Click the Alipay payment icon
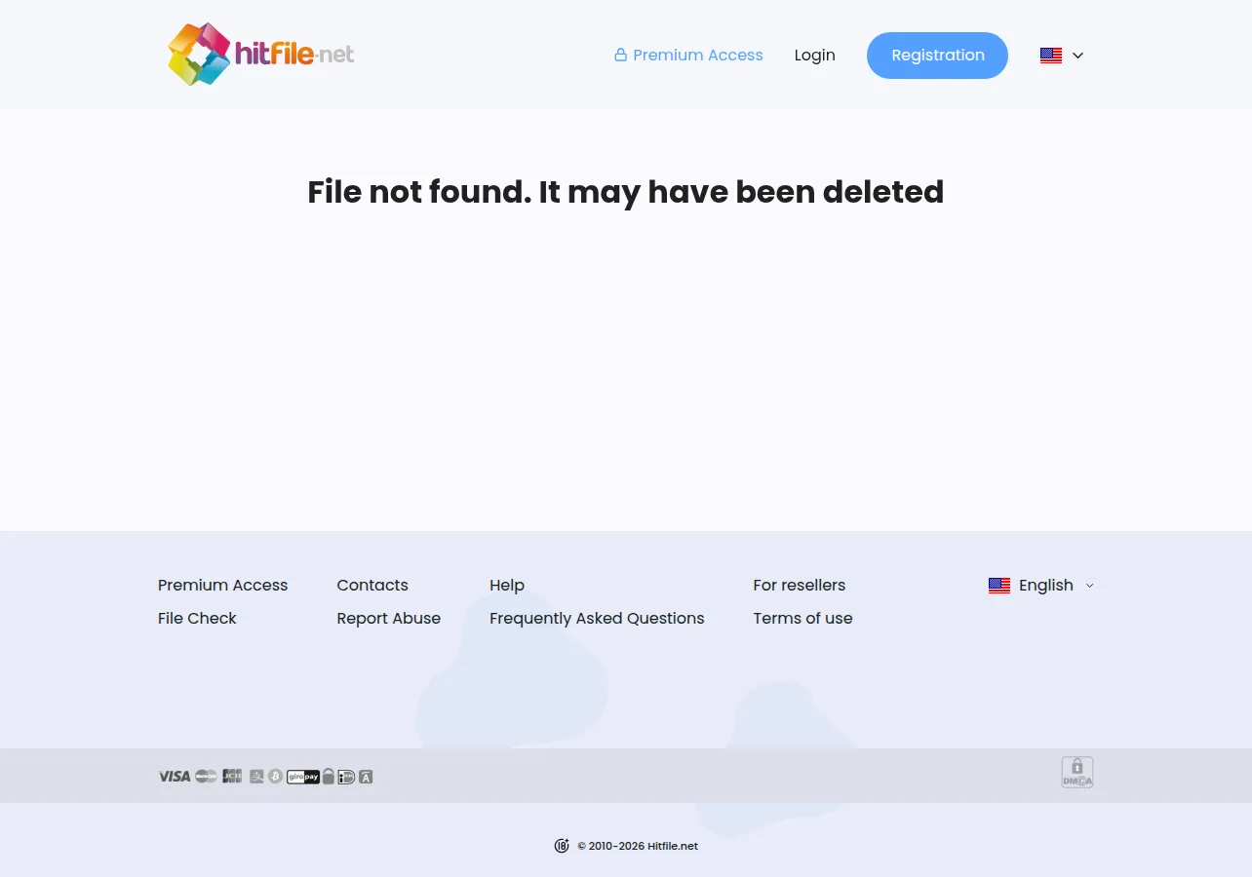The image size is (1252, 877). (256, 777)
